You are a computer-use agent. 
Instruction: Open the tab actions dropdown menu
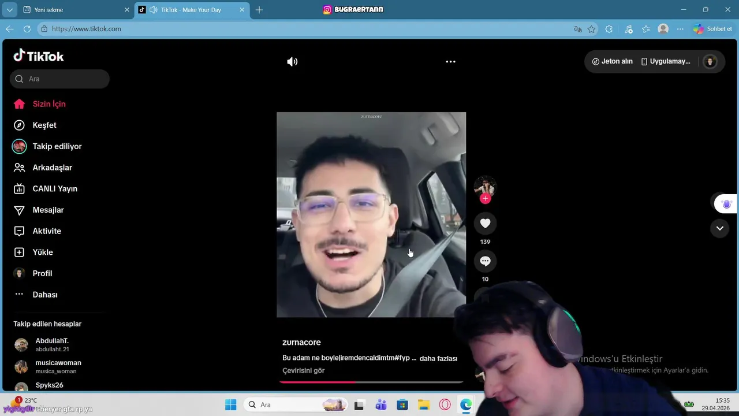(9, 10)
